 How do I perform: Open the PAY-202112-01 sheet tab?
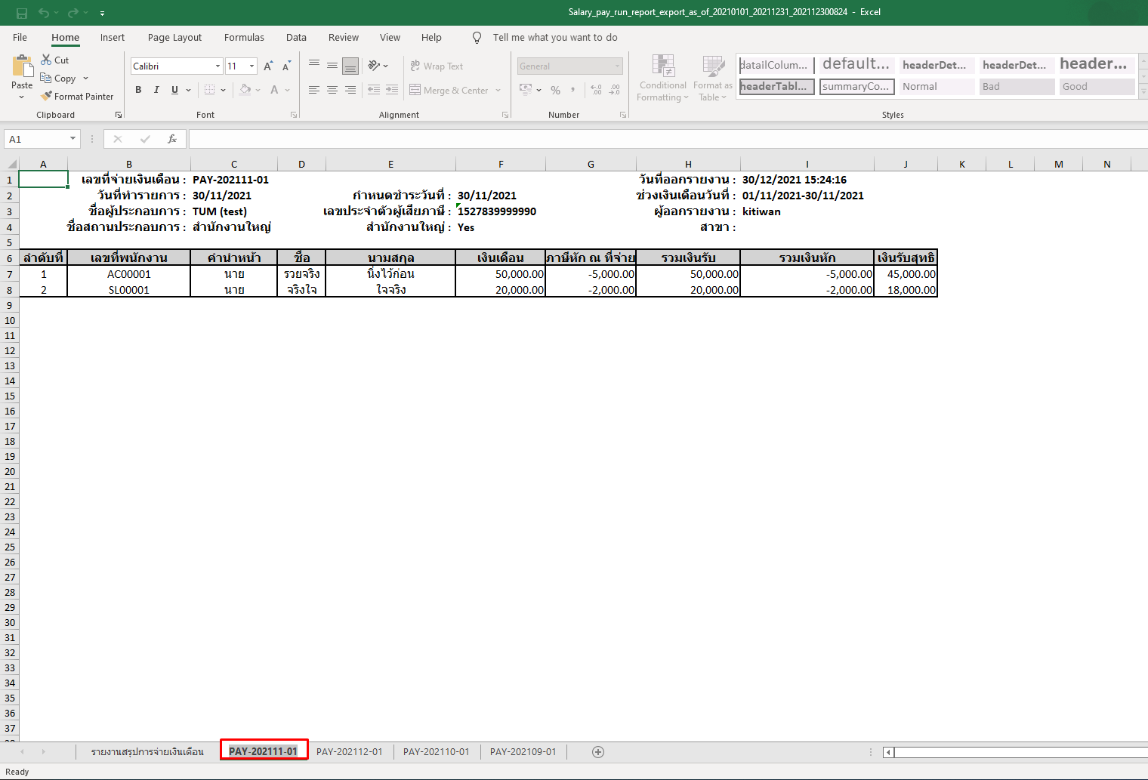click(x=350, y=751)
